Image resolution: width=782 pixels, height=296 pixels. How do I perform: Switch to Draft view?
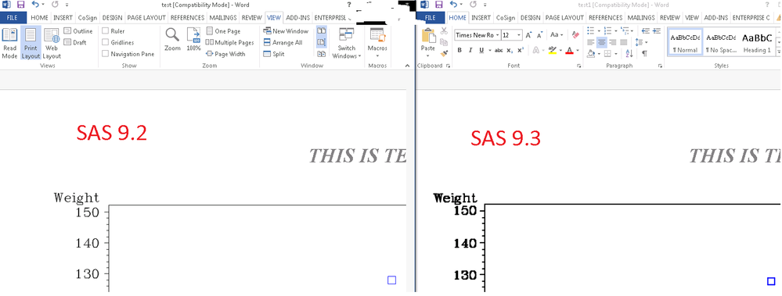pos(75,42)
